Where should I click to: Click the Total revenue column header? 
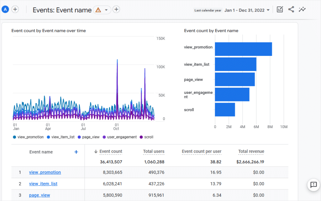[x=251, y=151]
